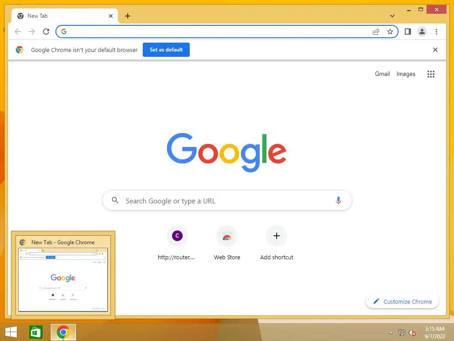Dismiss the default browser infobar
The width and height of the screenshot is (454, 341).
pos(435,50)
